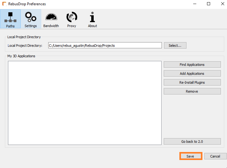Click the Add Applications button
Screen dimensions: 227x168
(192, 74)
